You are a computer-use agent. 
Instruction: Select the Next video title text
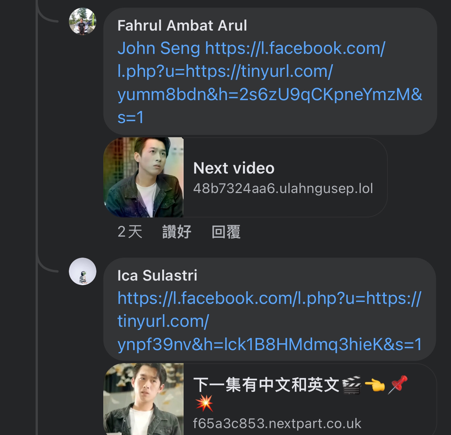pyautogui.click(x=234, y=168)
